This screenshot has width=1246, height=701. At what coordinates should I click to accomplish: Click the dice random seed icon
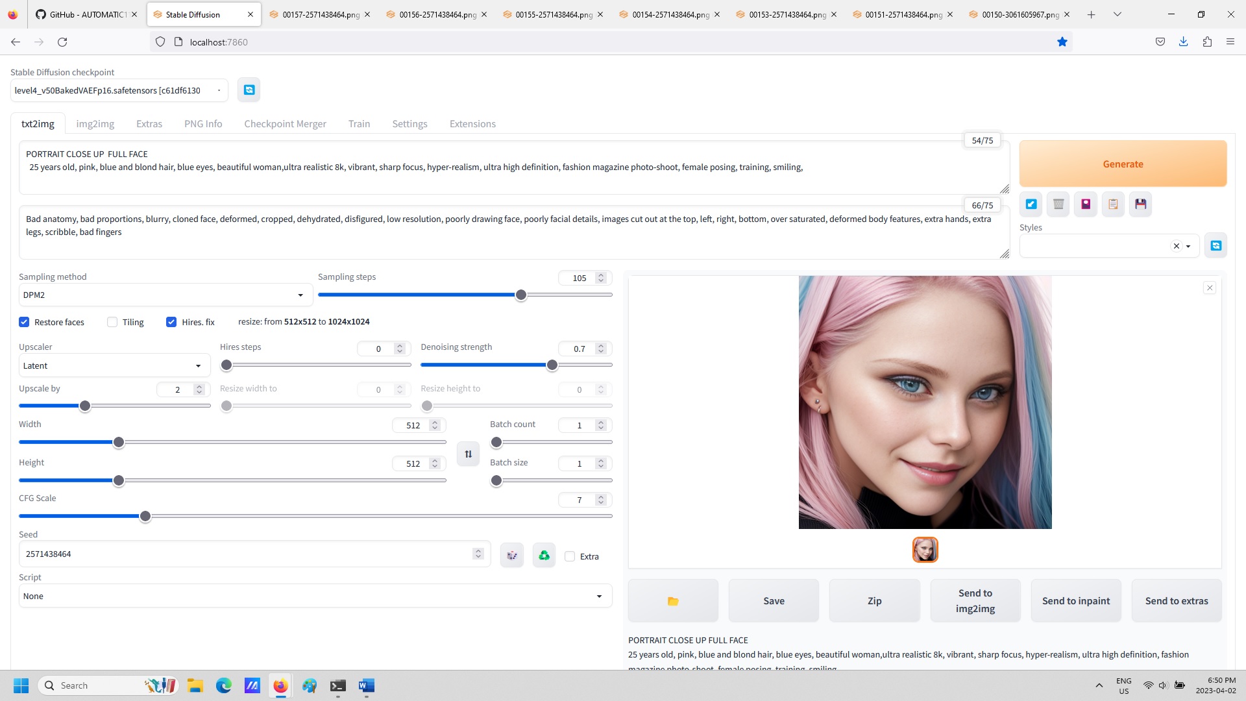click(x=512, y=556)
